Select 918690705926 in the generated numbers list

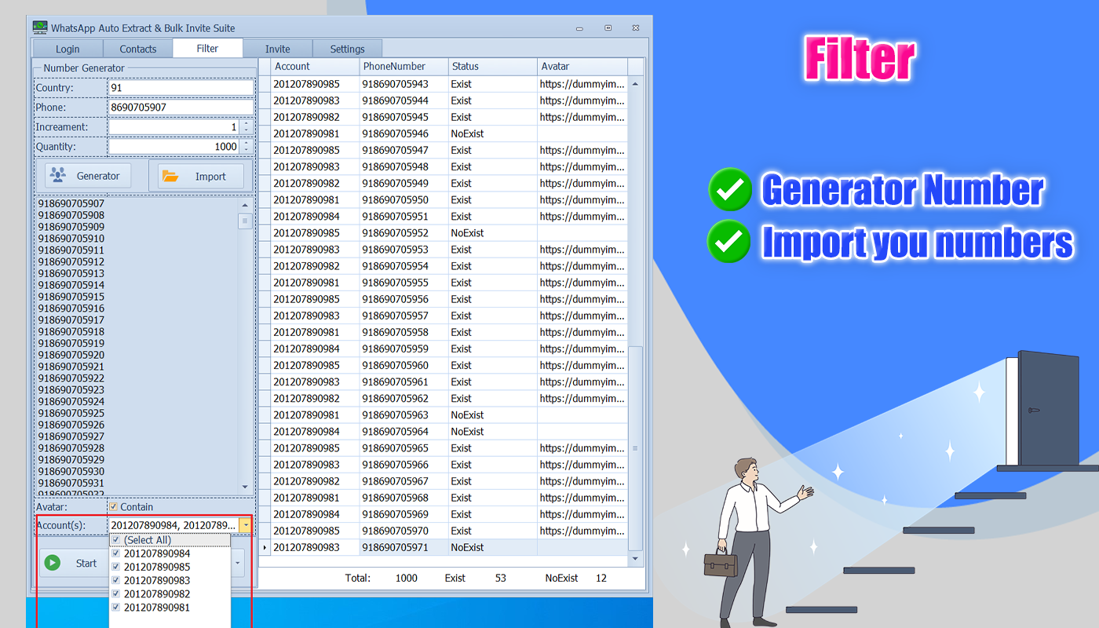tap(71, 425)
